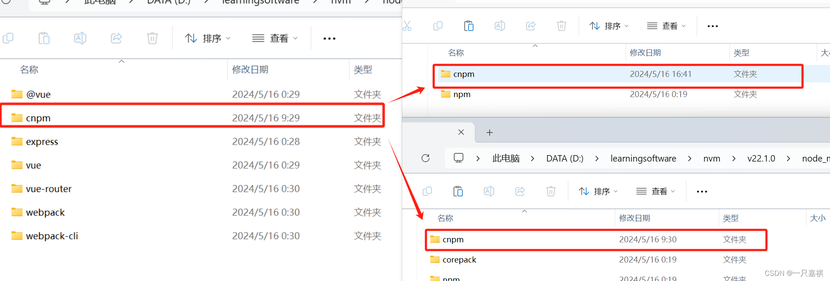The width and height of the screenshot is (830, 281).
Task: Open 查看 view dropdown in left window
Action: 275,38
